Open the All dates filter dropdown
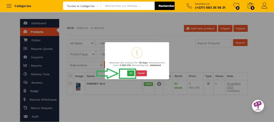Screen dimensions: 274x122 click(81, 43)
